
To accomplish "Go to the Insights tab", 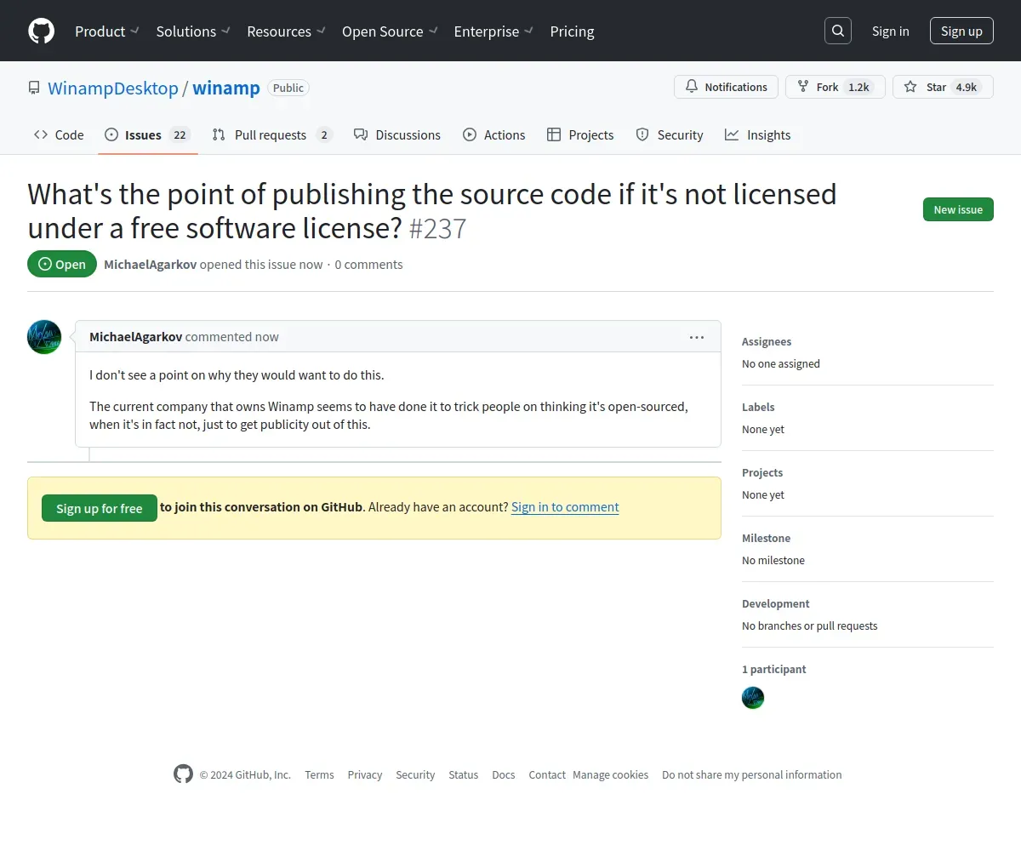I will pos(758,134).
